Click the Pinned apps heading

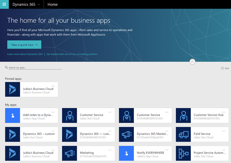13,79
